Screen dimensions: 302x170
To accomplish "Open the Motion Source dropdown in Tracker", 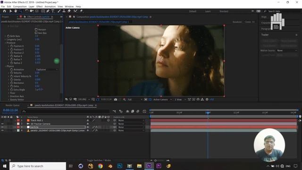I will 287,51.
